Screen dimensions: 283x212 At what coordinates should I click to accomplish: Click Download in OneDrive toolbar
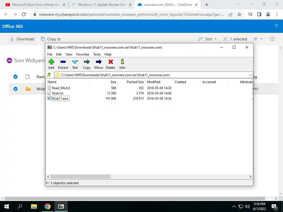pyautogui.click(x=22, y=39)
